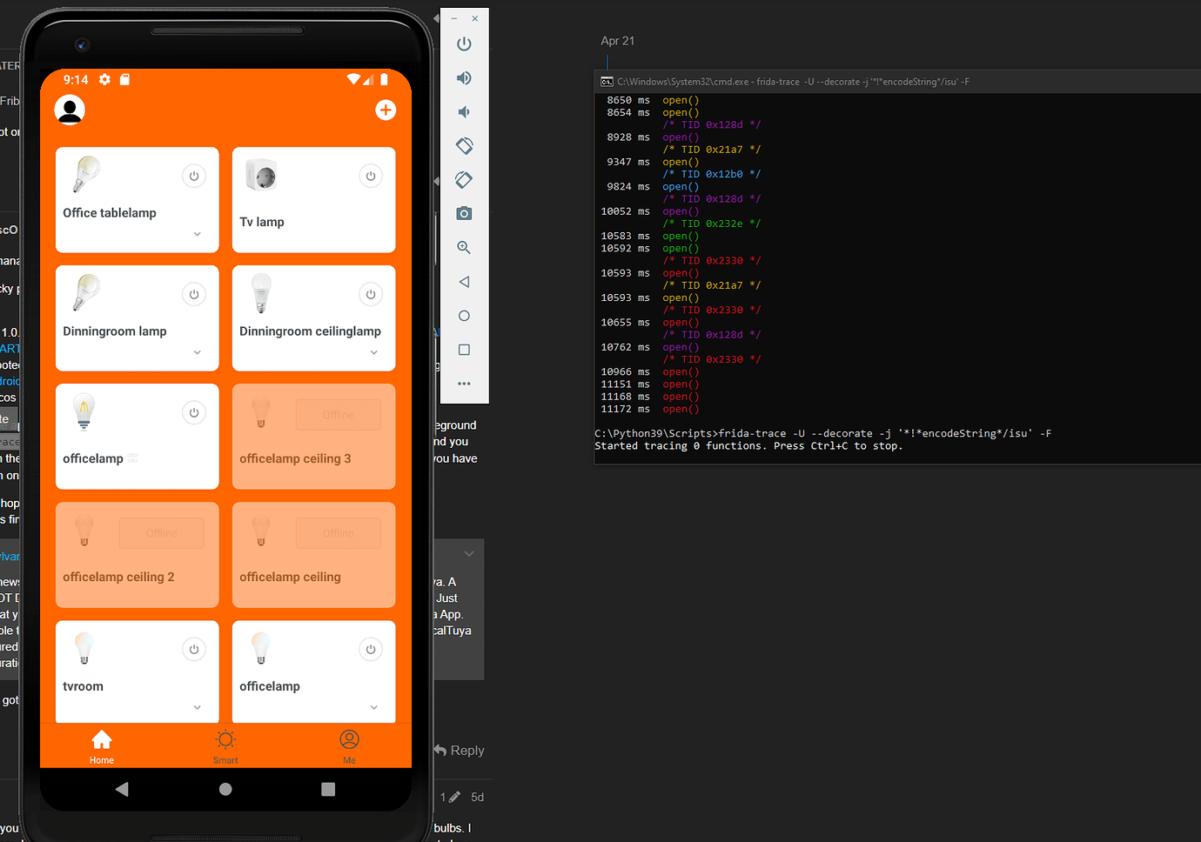Expand Office tablelamp card chevron
1201x842 pixels.
(198, 234)
